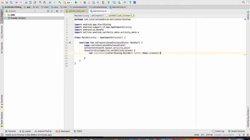Open the AVD Manager icon
This screenshot has width=250, height=140.
(103, 2)
